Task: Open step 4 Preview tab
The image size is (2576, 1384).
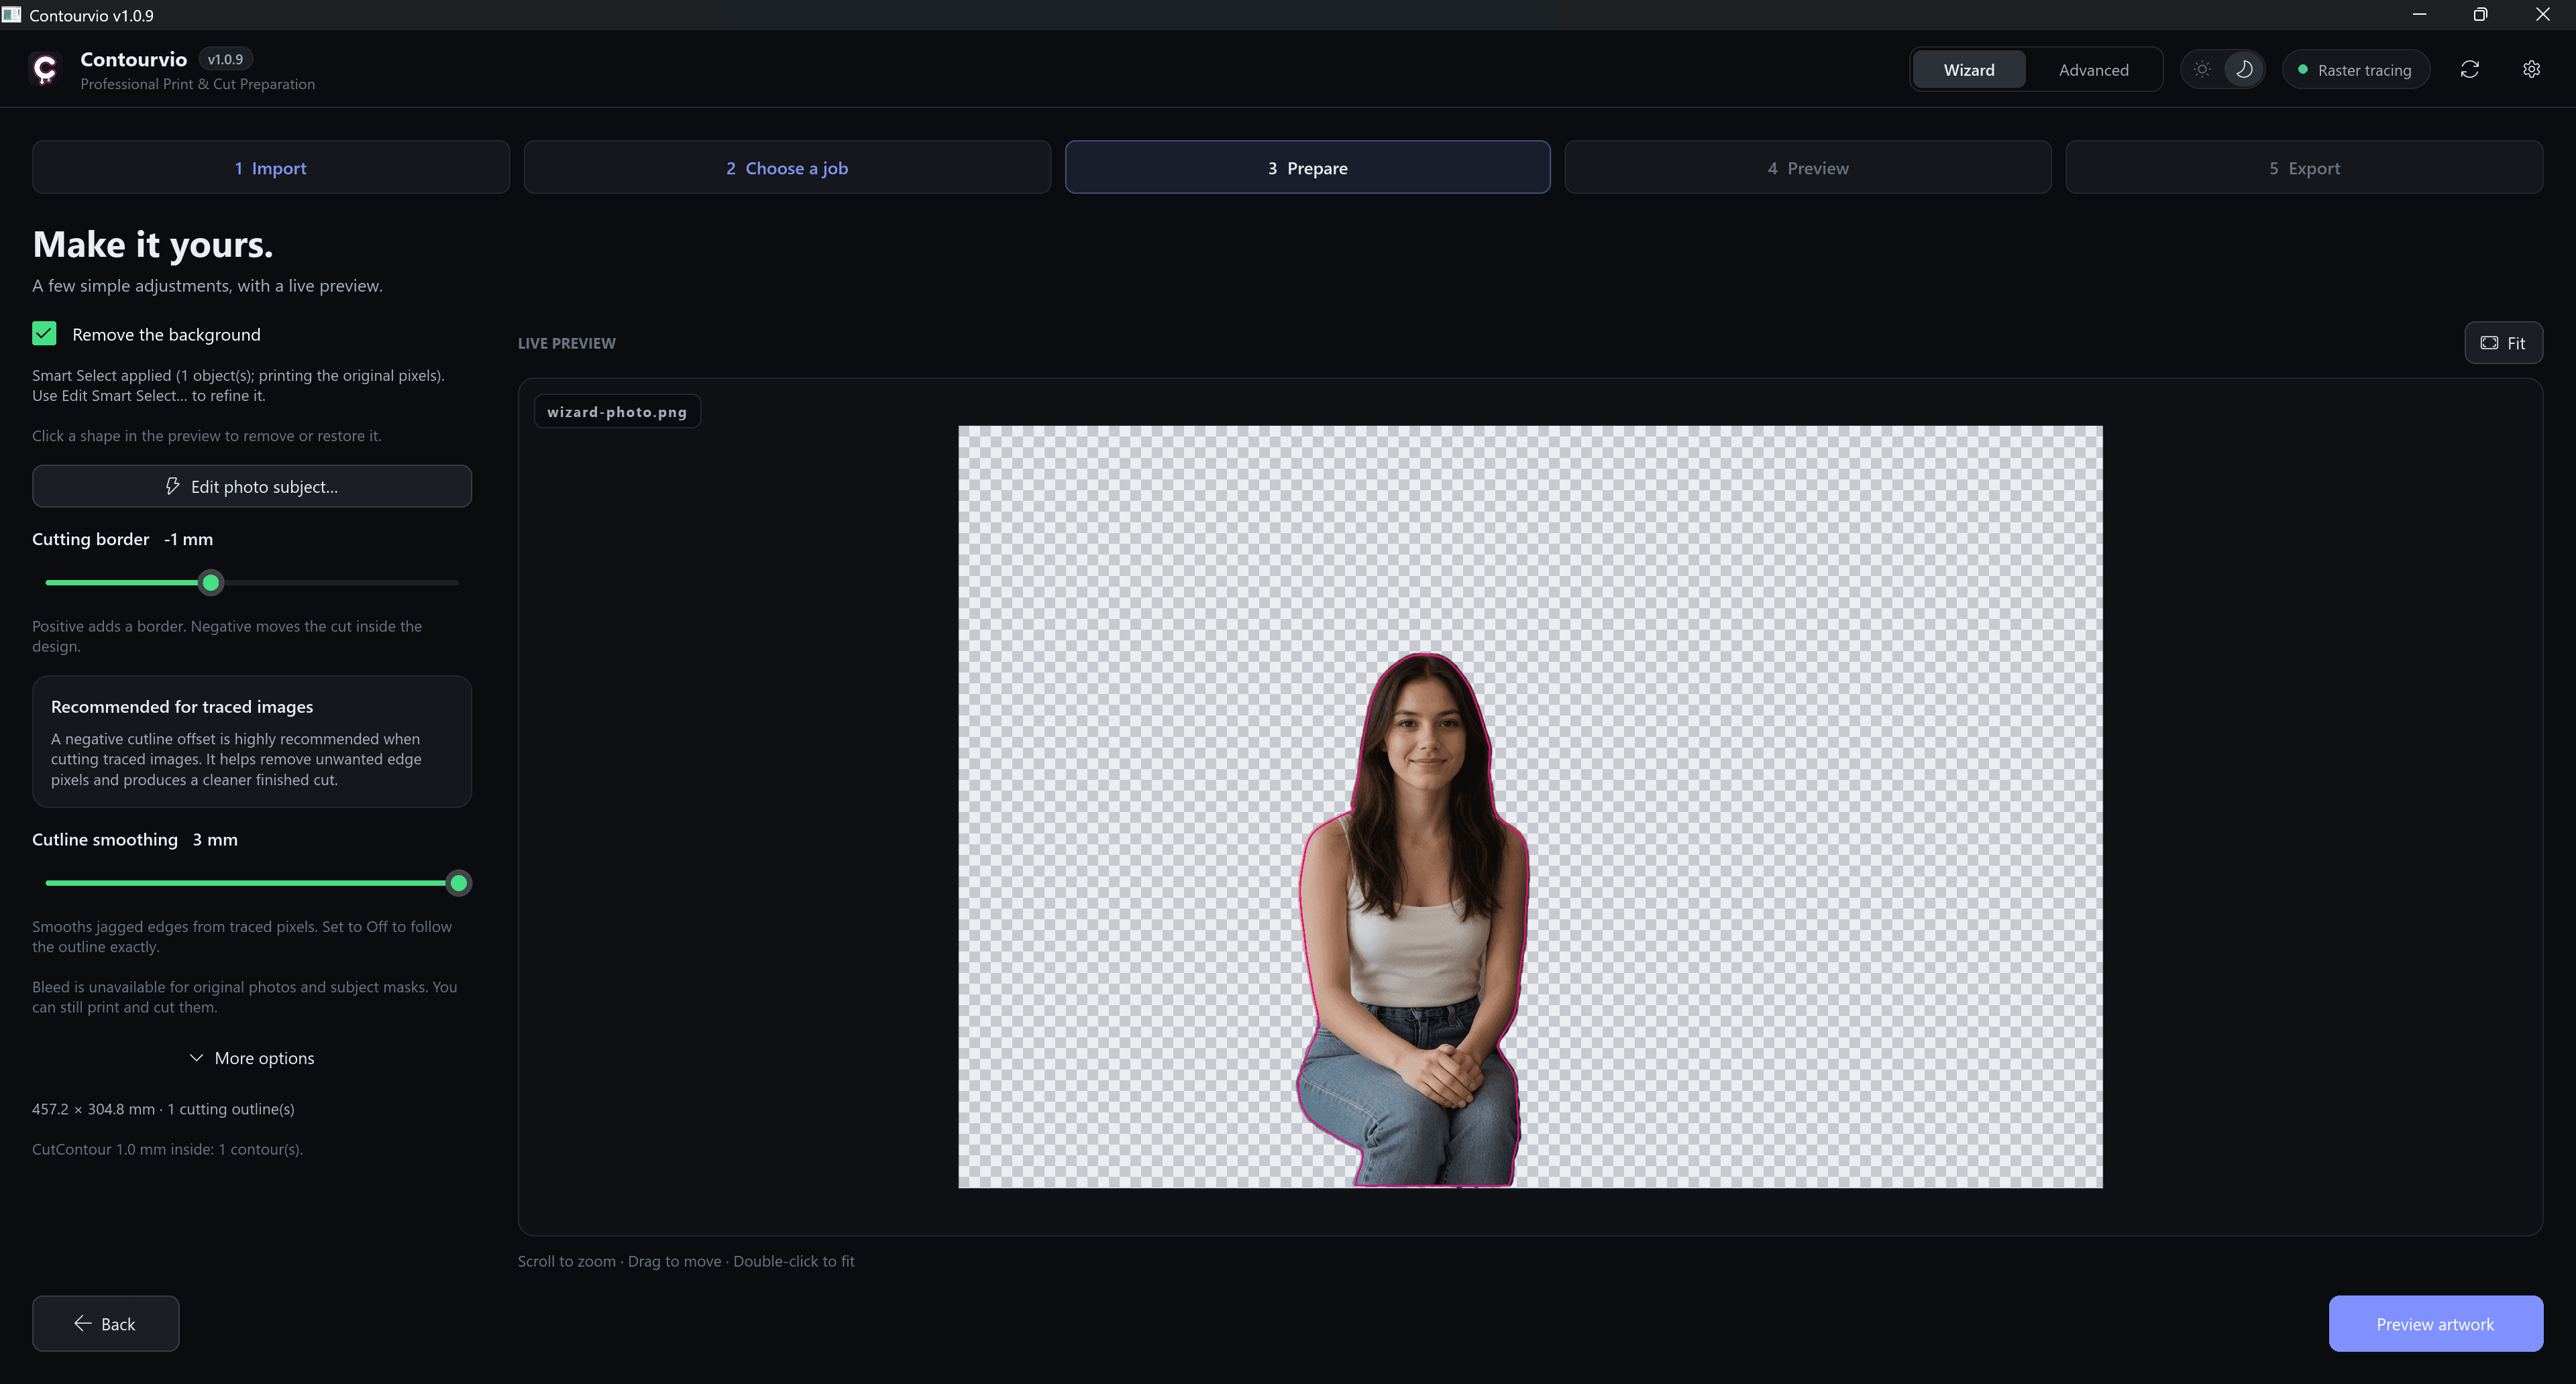Action: coord(1807,168)
